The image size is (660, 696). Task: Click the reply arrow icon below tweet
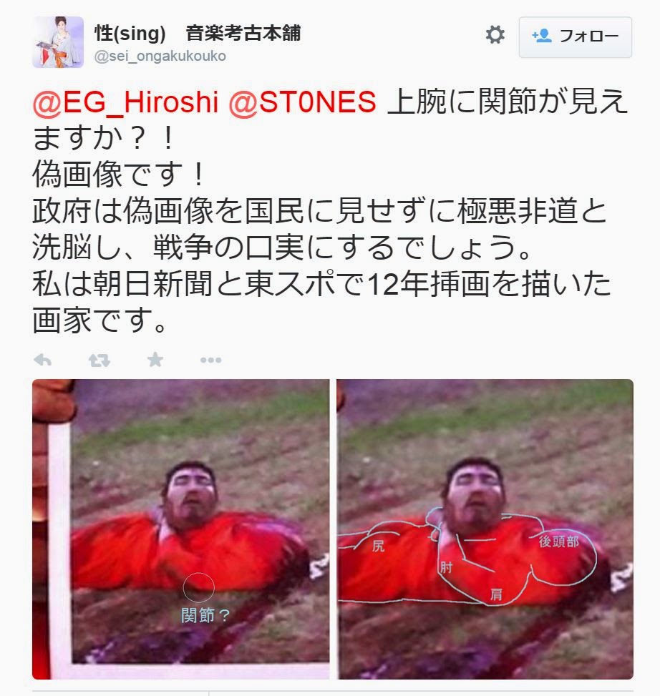pos(43,360)
